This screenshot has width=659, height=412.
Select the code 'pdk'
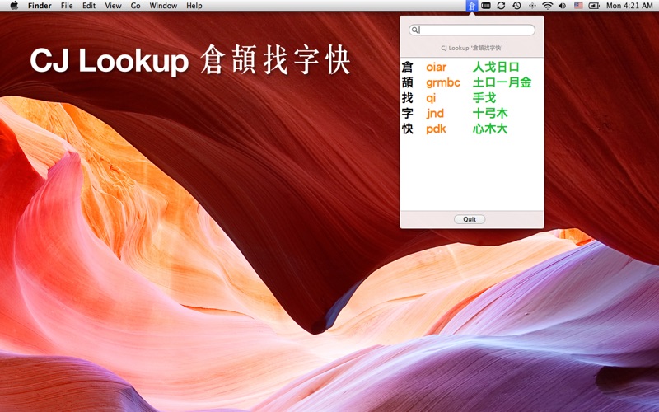436,129
